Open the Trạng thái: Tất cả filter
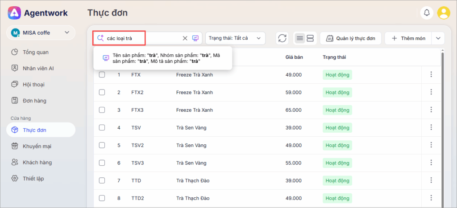 click(235, 38)
